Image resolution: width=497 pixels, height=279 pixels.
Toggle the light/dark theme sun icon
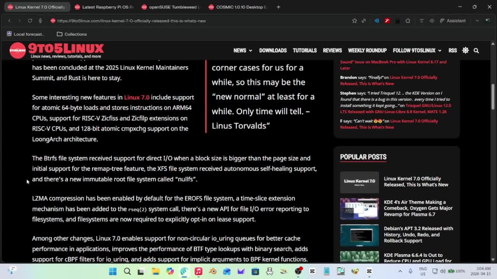[465, 50]
